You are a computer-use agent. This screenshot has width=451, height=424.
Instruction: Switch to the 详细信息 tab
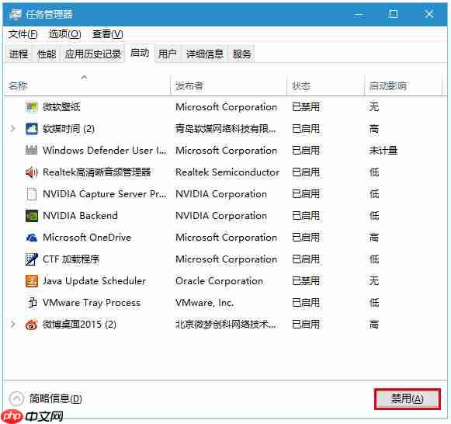[x=204, y=54]
